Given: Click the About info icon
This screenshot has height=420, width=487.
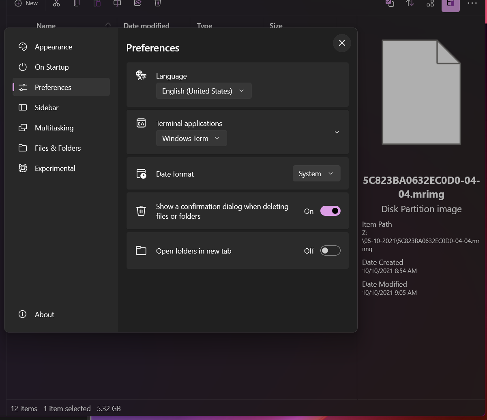Looking at the screenshot, I should [23, 314].
